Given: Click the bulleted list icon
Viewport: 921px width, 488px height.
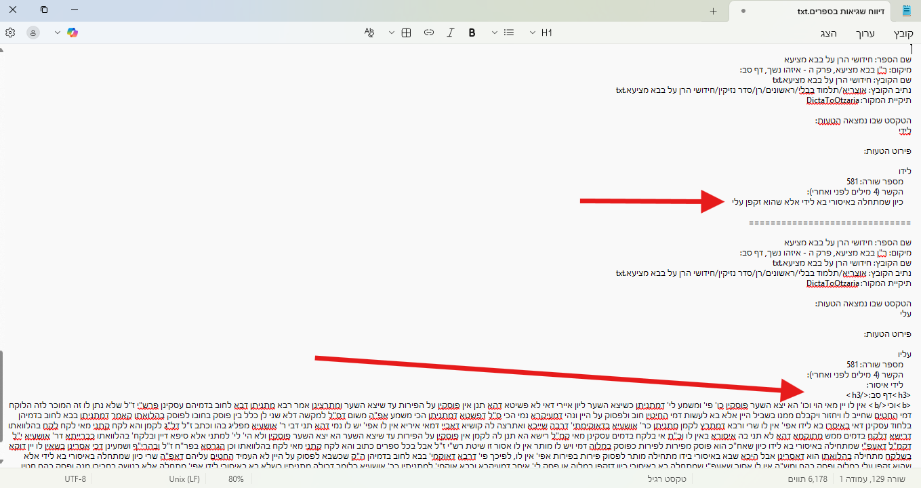Looking at the screenshot, I should [509, 33].
